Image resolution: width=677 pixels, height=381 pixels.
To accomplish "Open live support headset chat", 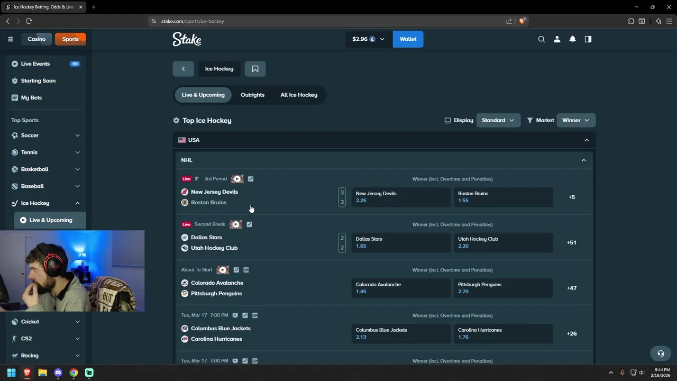I will tap(661, 353).
